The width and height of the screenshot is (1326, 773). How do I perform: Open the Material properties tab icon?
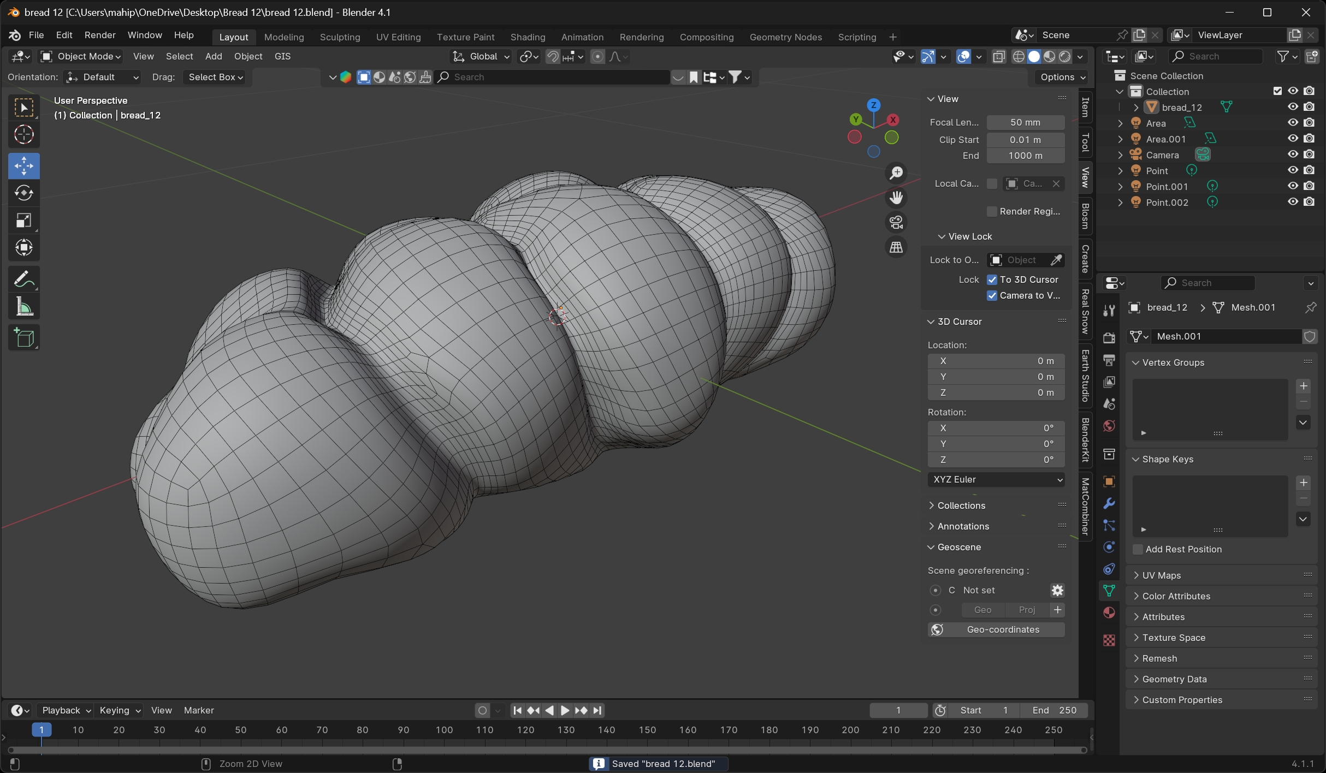(x=1109, y=613)
